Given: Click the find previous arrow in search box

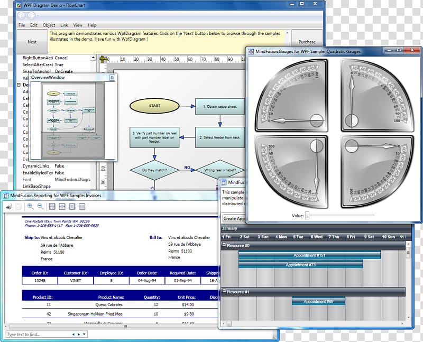Looking at the screenshot, I should point(73,335).
